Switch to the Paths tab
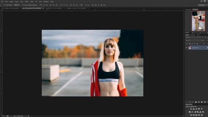Image resolution: width=208 pixels, height=117 pixels. pos(198,35)
